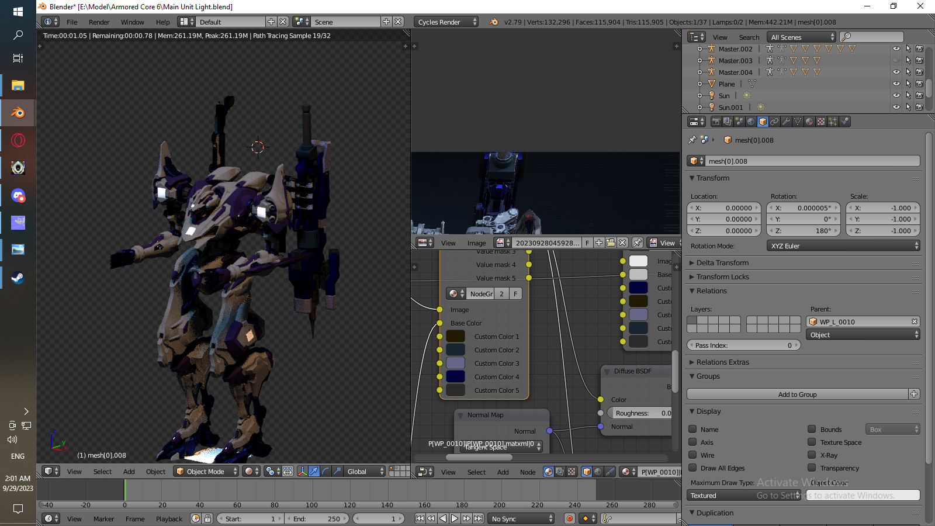The image size is (935, 526).
Task: Open the Physics properties tab icon
Action: [x=844, y=122]
